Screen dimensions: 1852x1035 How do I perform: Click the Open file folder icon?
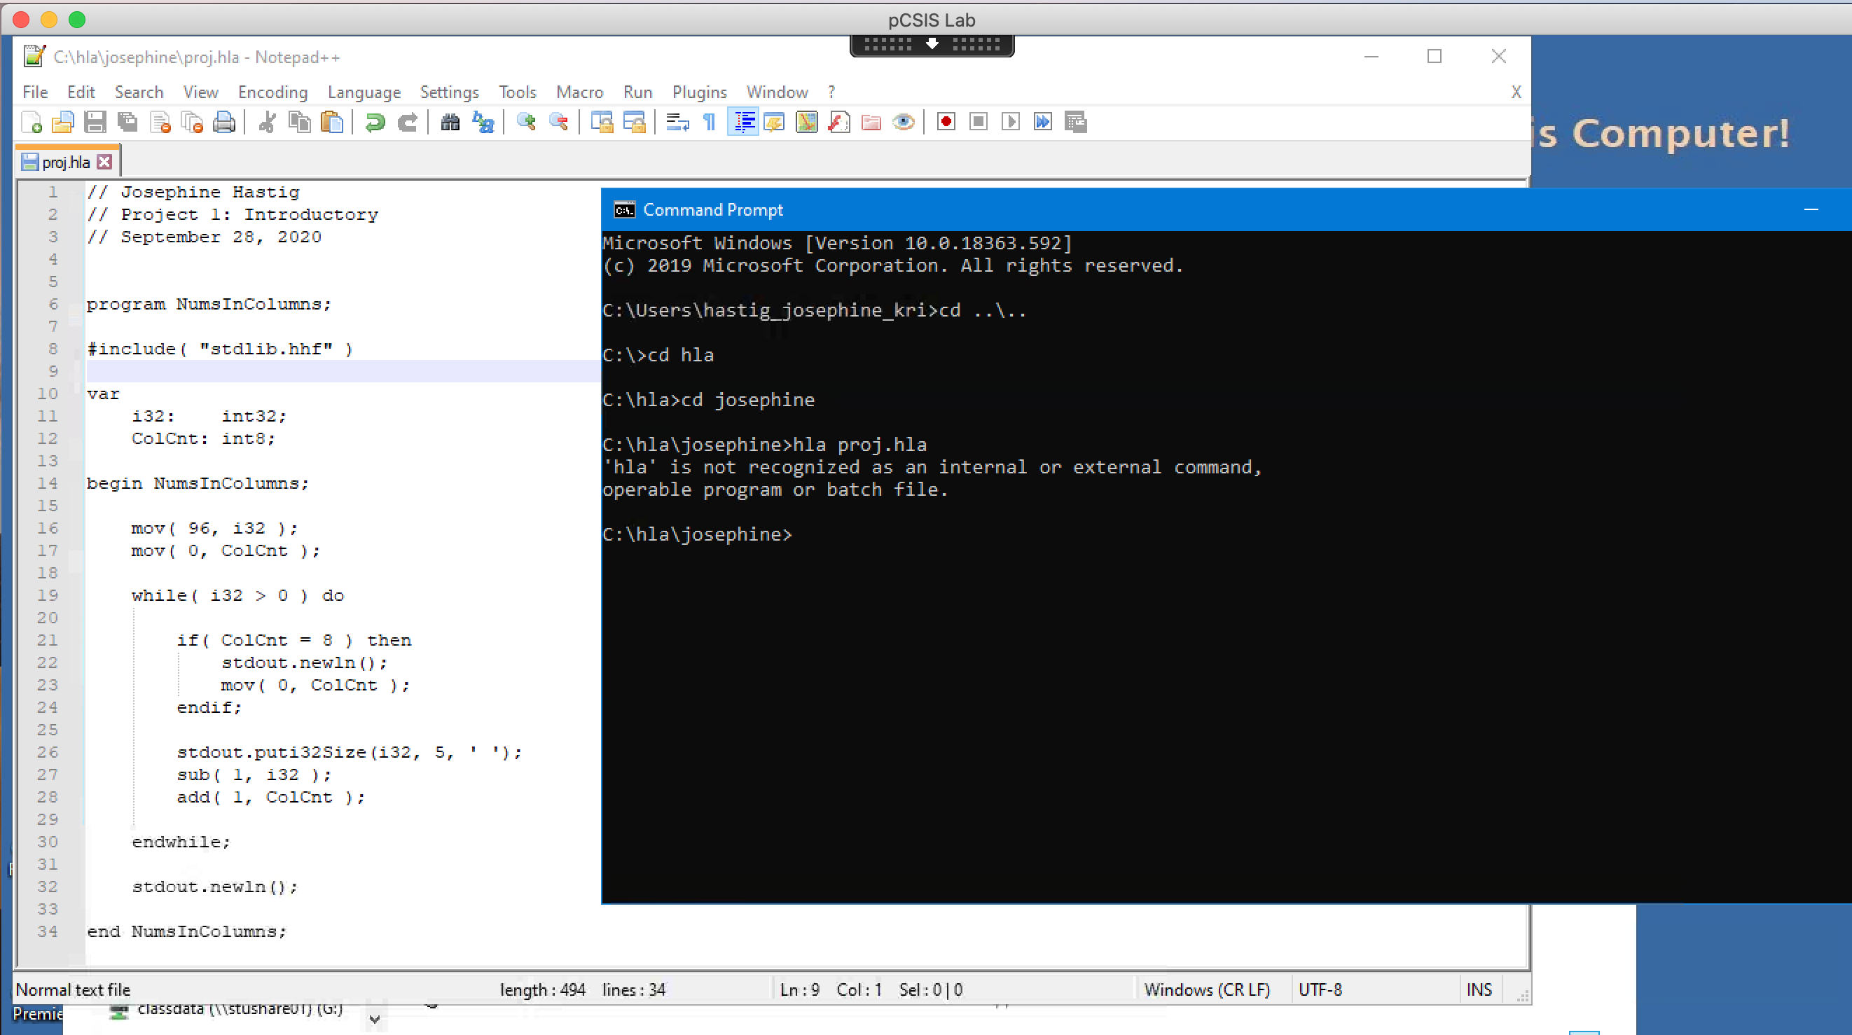[x=63, y=122]
